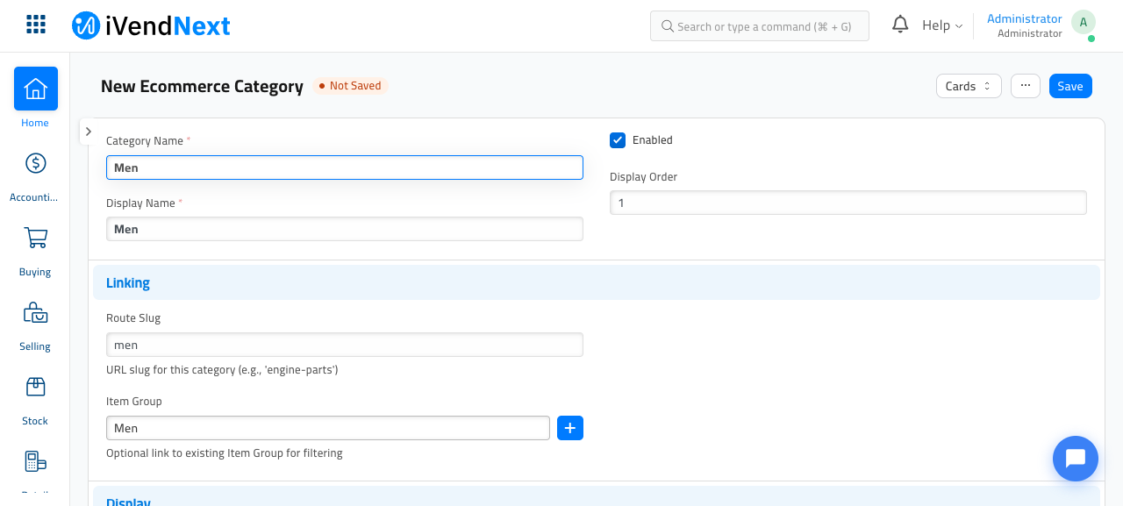Select the Home label in sidebar
Screen dimensions: 1123x506
[x=35, y=123]
